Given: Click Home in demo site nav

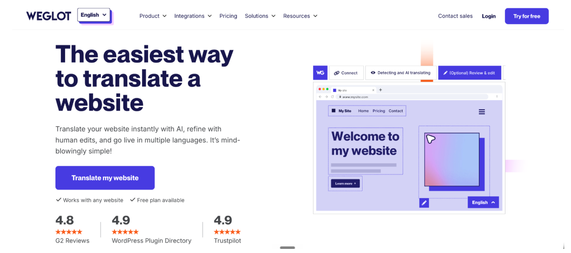Looking at the screenshot, I should point(363,111).
